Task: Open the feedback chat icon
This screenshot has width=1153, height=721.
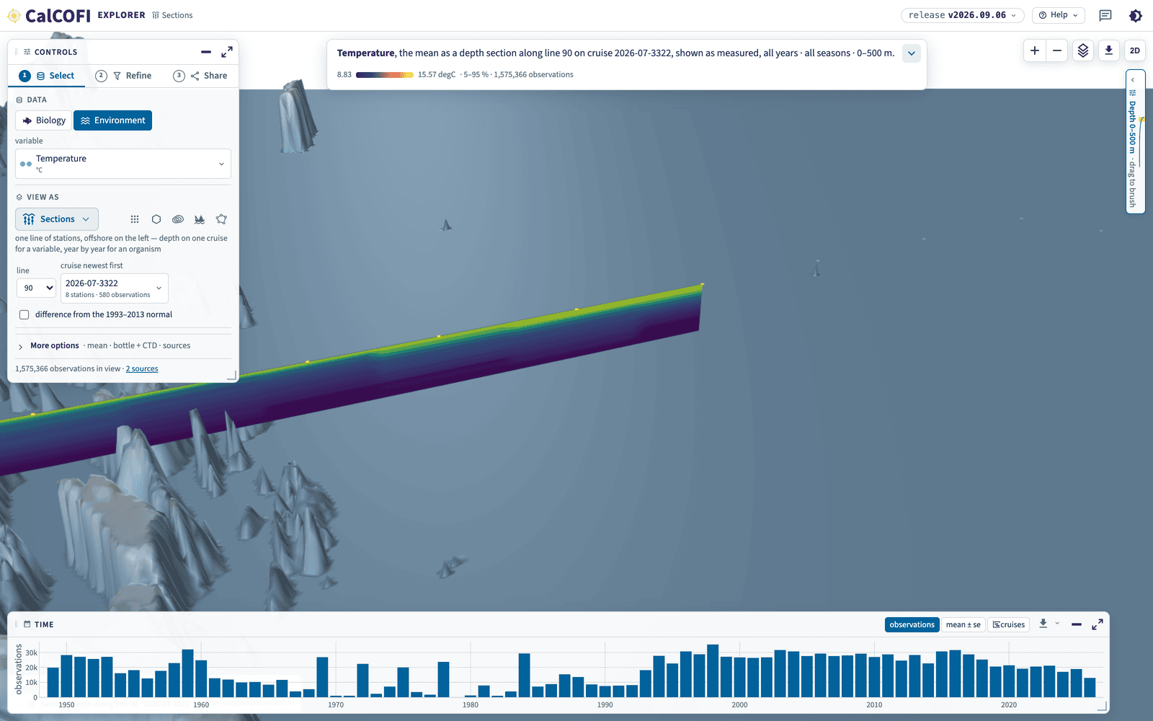Action: [1105, 15]
